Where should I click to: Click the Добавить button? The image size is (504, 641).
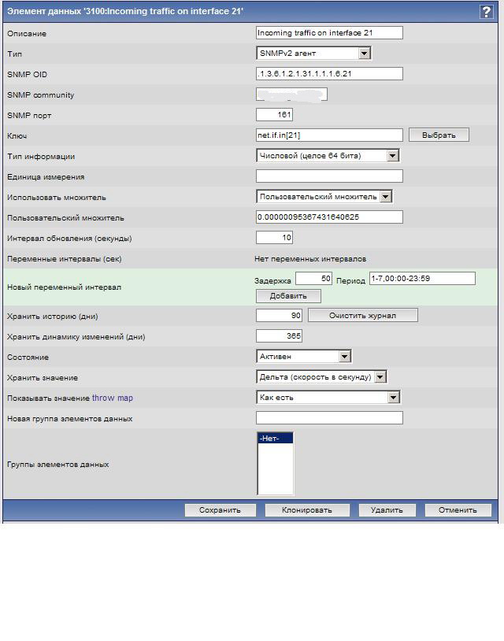point(288,296)
